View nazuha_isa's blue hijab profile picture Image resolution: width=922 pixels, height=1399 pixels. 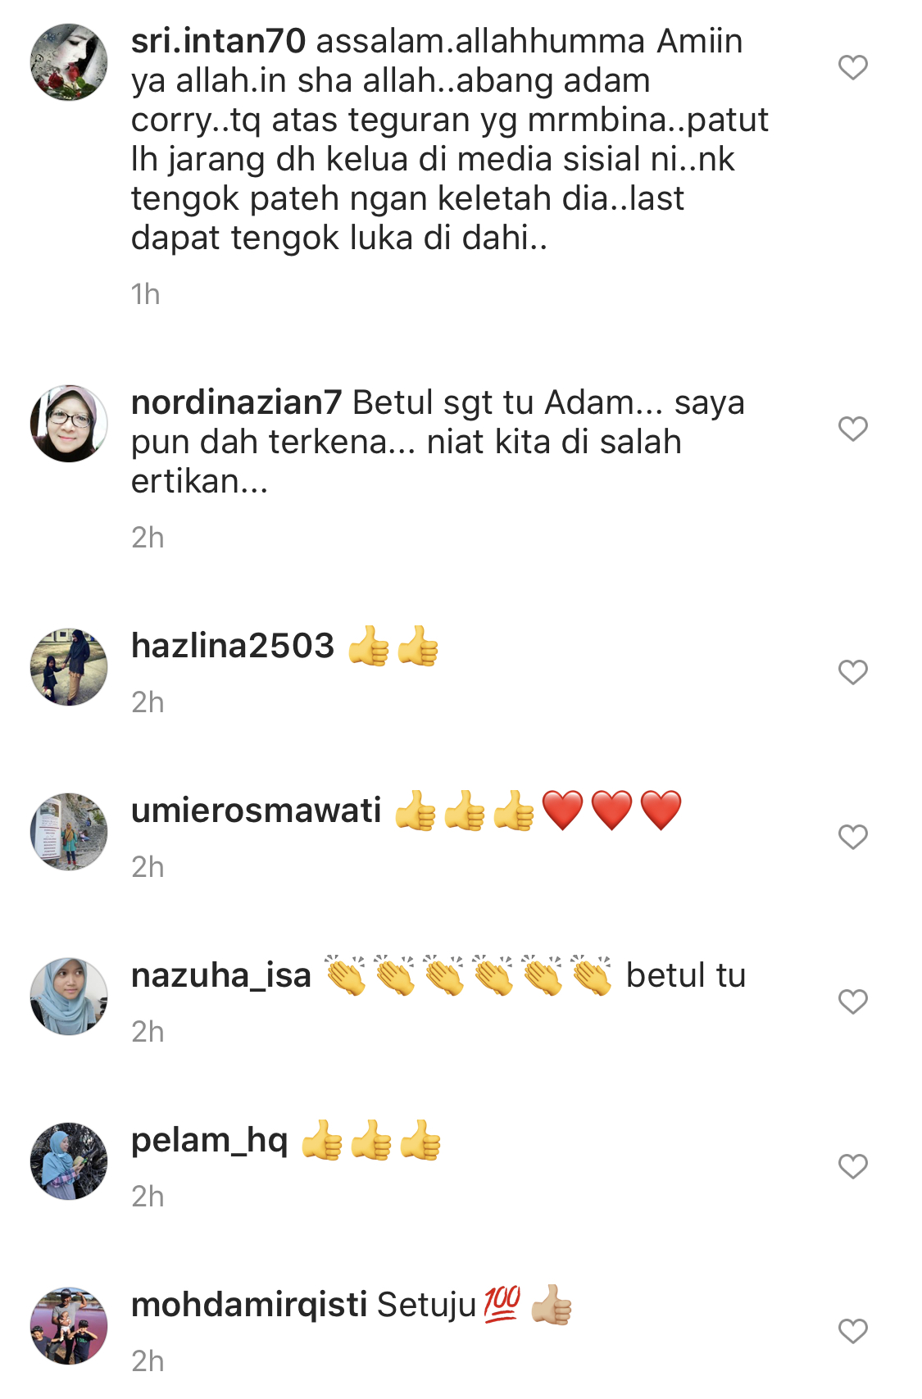tap(69, 997)
